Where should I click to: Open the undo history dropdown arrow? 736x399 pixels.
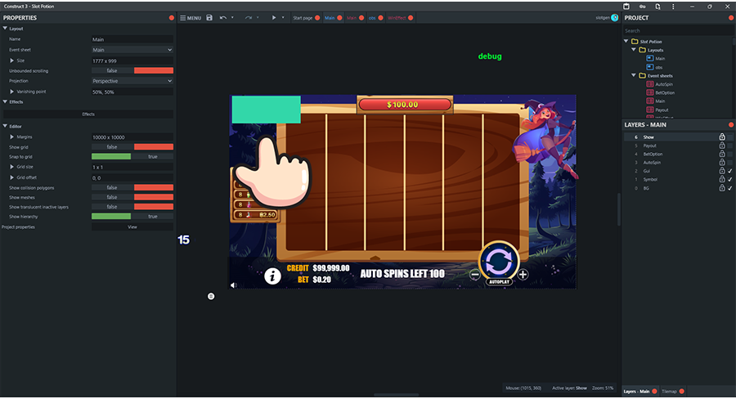[232, 18]
